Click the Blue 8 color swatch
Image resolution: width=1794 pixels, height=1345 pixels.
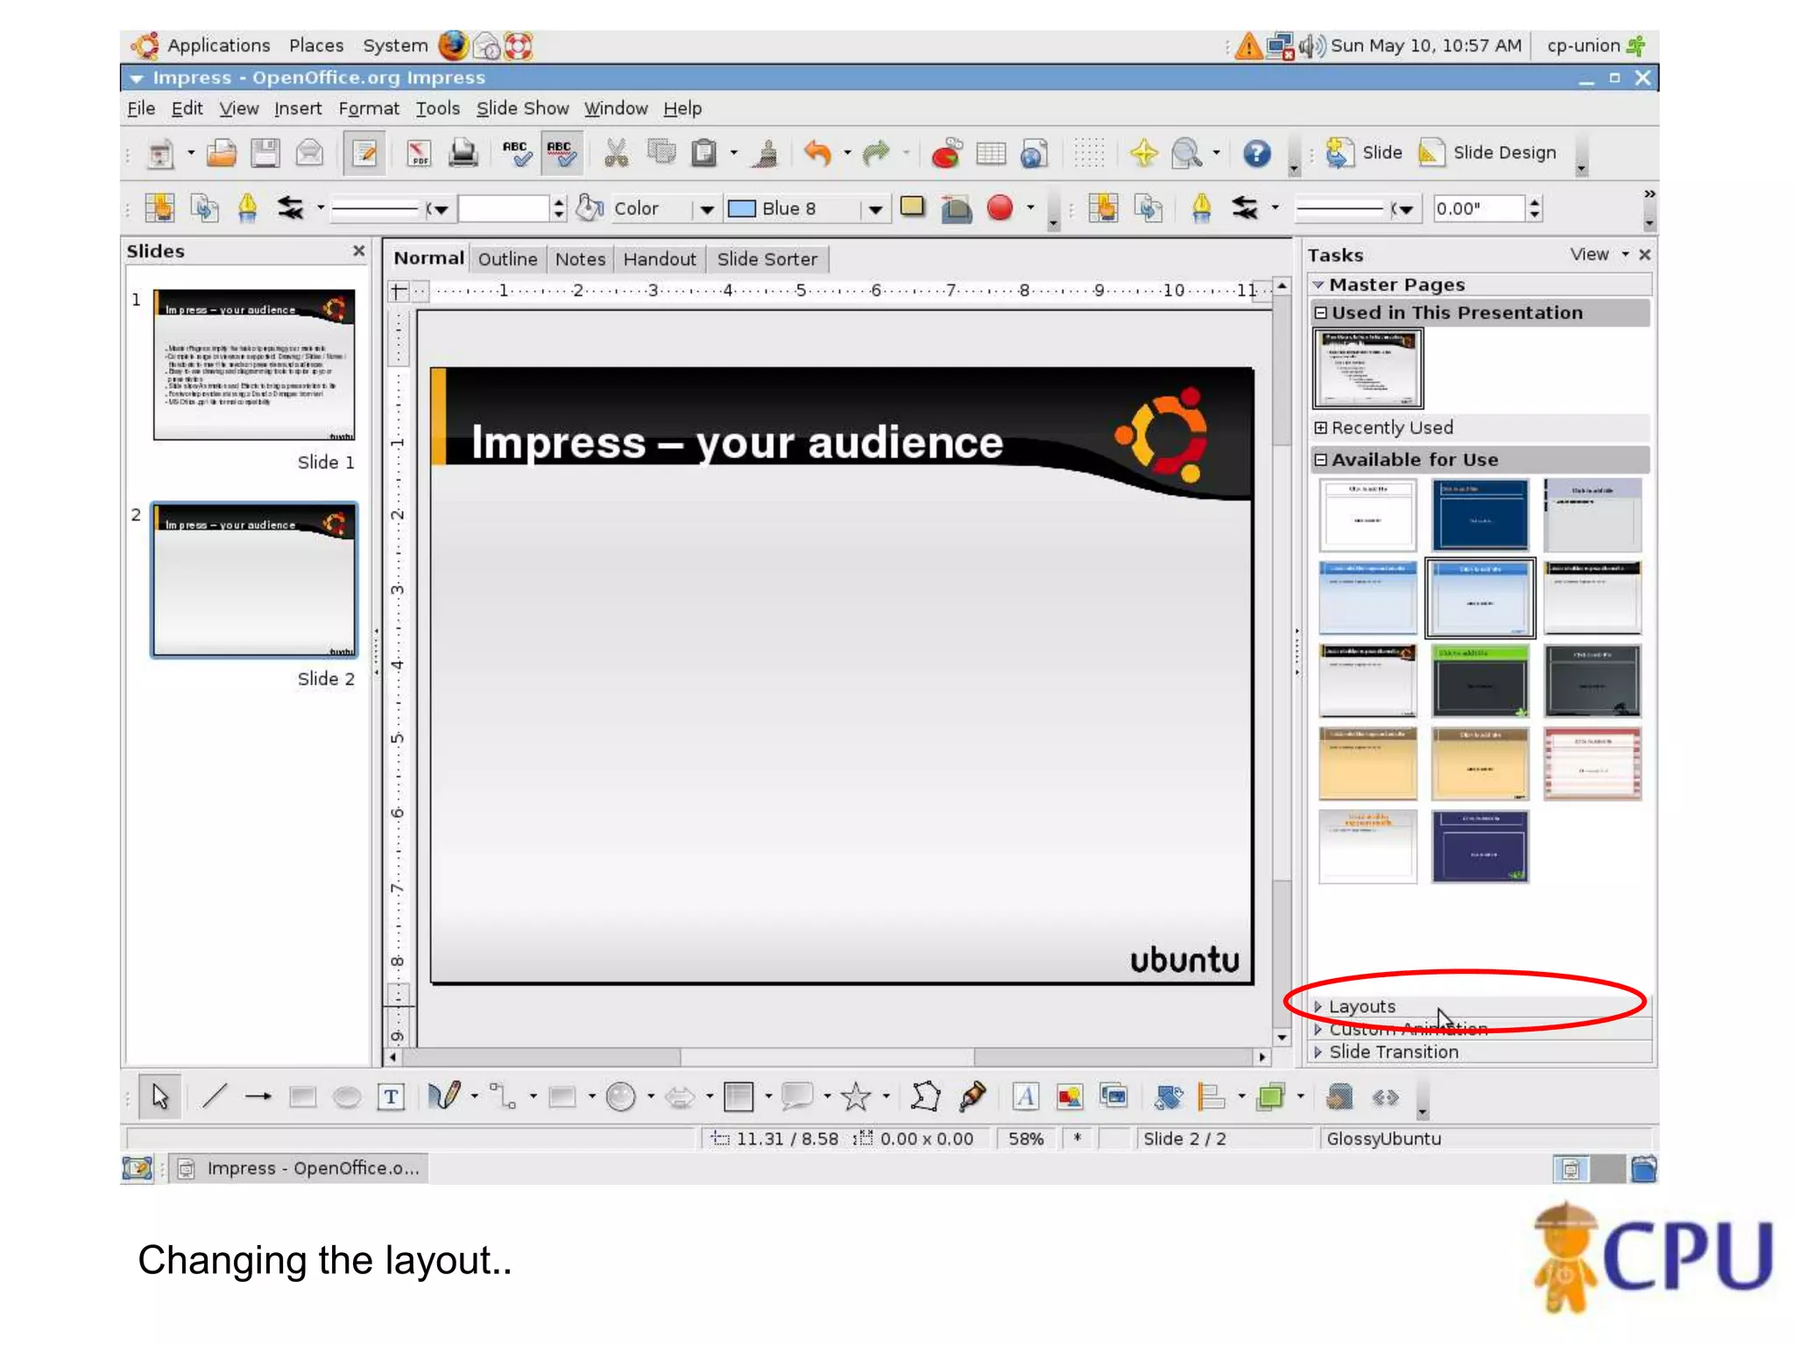pyautogui.click(x=742, y=208)
